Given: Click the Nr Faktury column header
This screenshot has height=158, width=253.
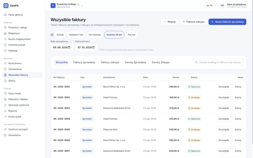Looking at the screenshot, I should pyautogui.click(x=59, y=77).
